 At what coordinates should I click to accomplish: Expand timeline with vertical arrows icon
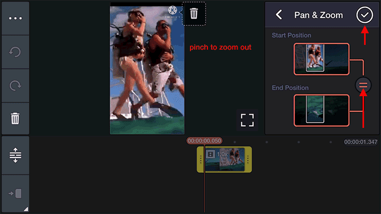[x=15, y=155]
